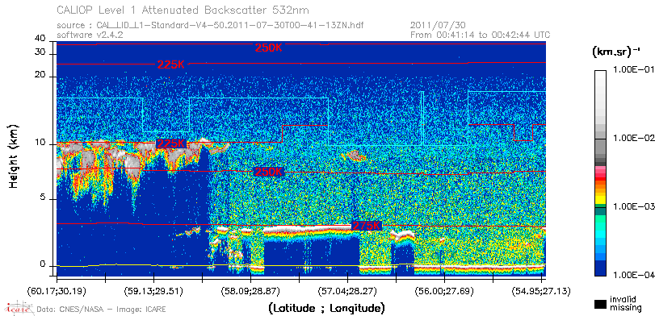This screenshot has width=655, height=316.
Task: Click the '(km.sr)-1' unit label
Action: (616, 52)
